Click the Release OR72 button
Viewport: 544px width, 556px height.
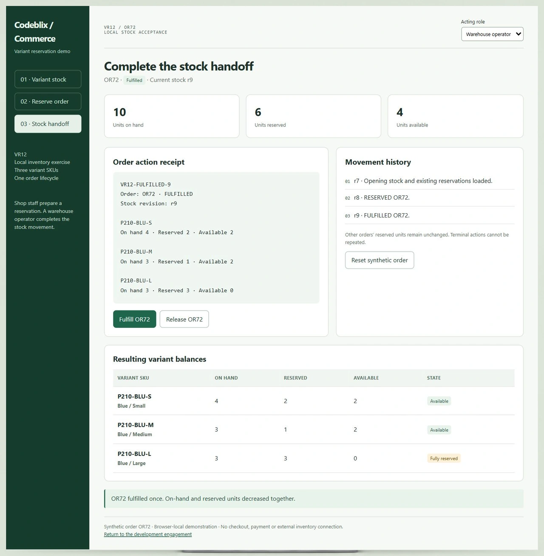click(x=184, y=319)
